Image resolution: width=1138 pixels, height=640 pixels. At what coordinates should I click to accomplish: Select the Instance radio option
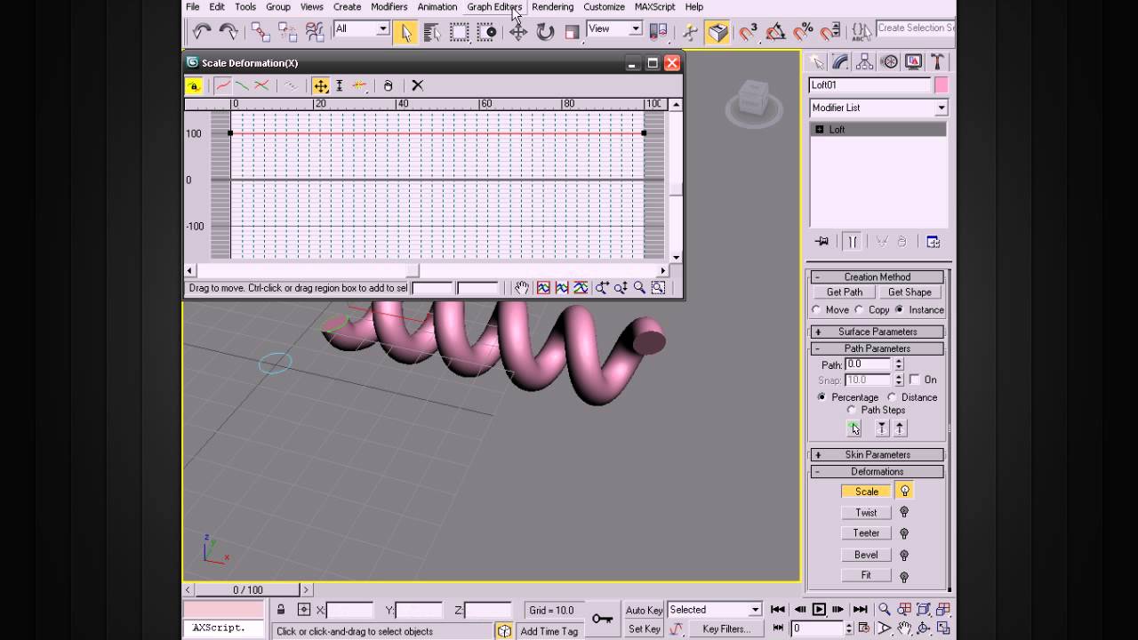pyautogui.click(x=900, y=310)
